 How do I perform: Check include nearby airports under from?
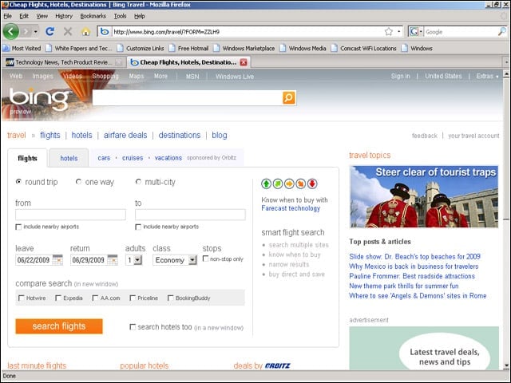click(18, 227)
